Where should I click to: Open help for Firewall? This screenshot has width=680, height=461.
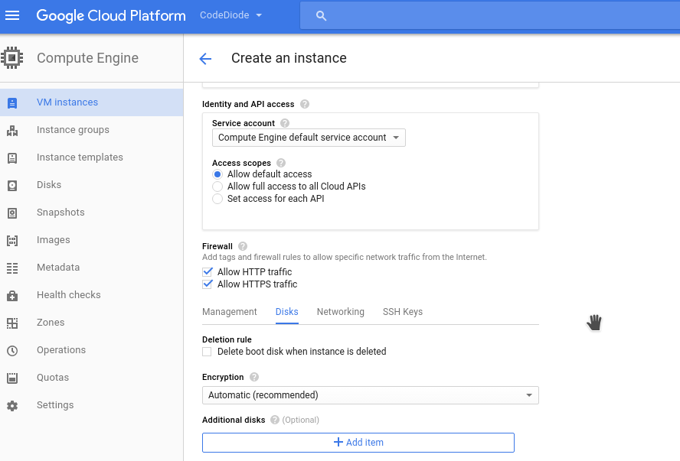click(243, 246)
